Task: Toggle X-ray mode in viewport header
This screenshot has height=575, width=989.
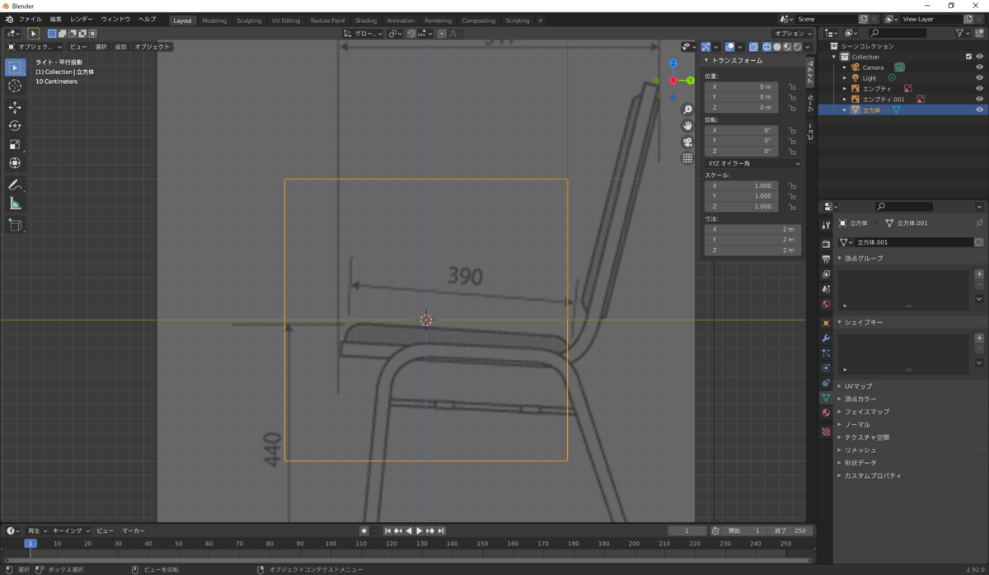Action: [754, 47]
